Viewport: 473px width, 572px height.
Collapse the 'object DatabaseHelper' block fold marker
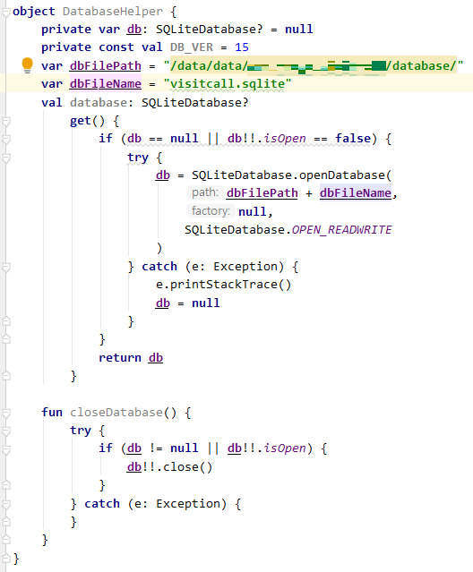tap(6, 12)
